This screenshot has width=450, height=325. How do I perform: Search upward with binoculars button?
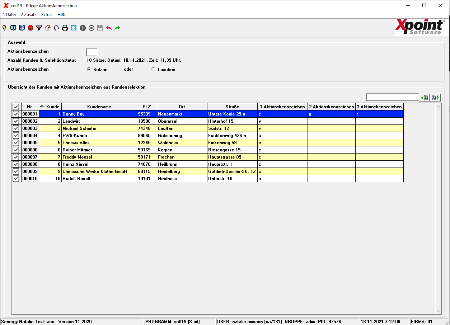coord(435,97)
